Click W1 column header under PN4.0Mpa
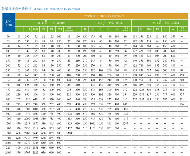 (173, 29)
